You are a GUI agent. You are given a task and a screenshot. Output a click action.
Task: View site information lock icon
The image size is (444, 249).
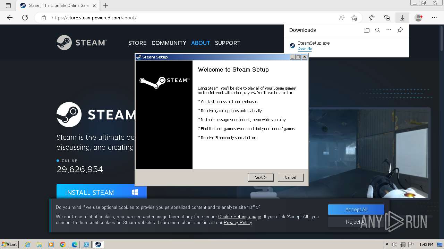[43, 18]
